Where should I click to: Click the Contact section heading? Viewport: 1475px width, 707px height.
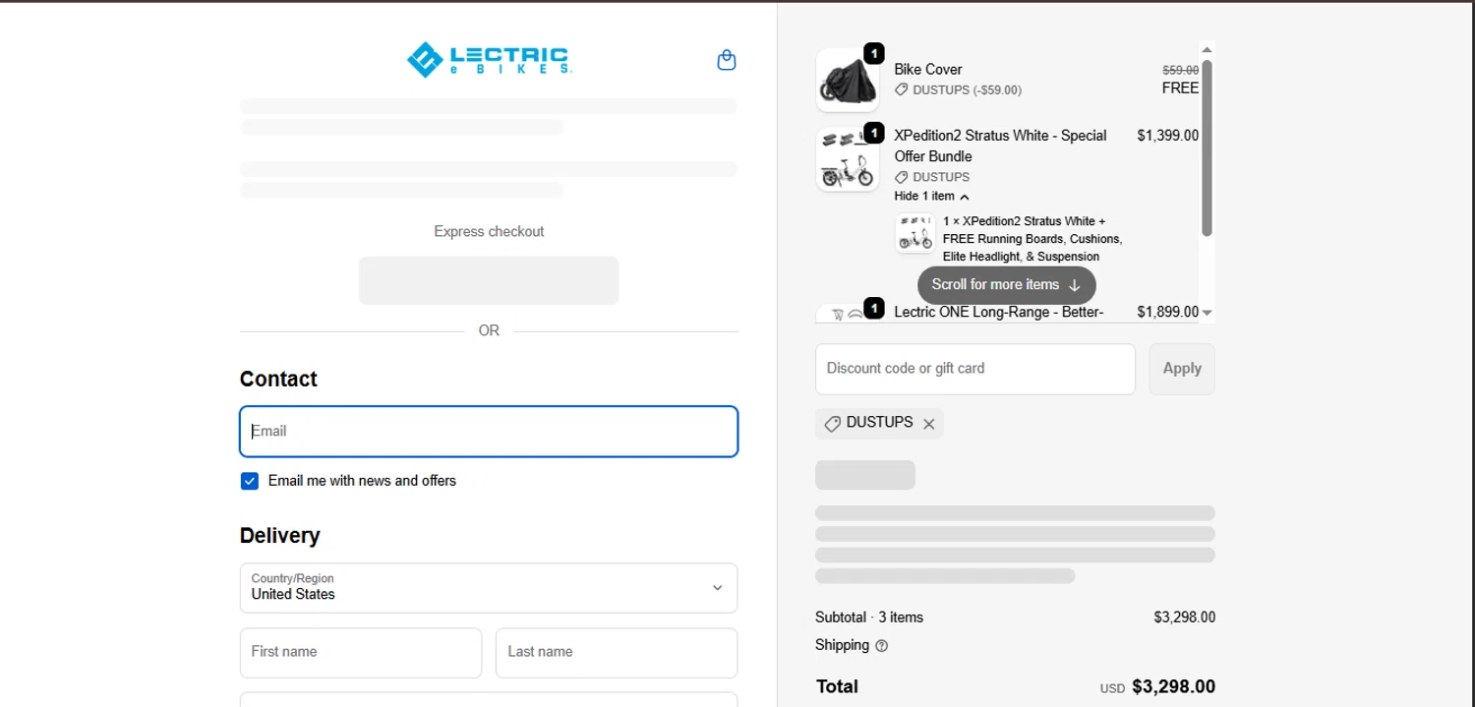(x=278, y=380)
